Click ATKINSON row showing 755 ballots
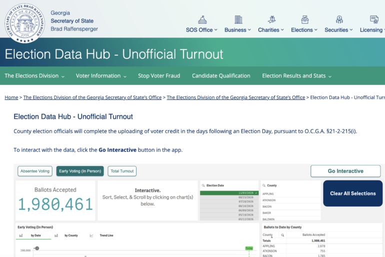The image size is (385, 257). click(x=293, y=251)
